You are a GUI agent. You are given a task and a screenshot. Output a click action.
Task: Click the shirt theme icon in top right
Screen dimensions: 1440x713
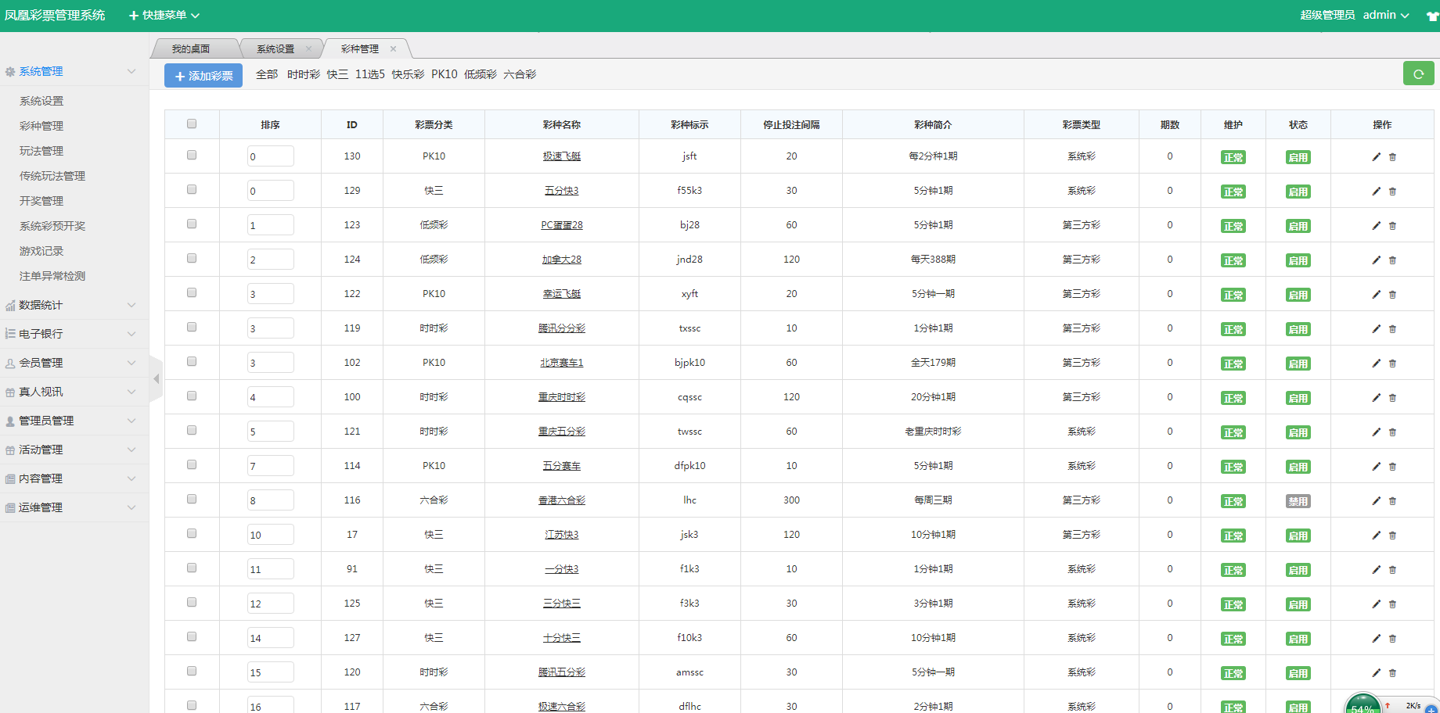point(1431,16)
